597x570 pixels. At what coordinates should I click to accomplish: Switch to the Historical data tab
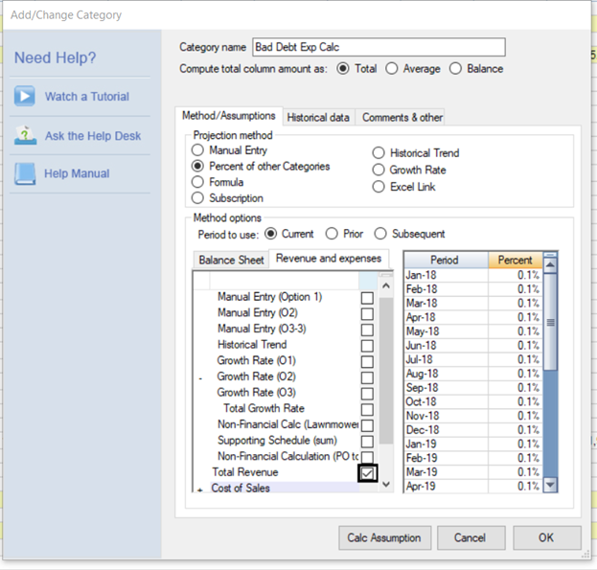318,118
